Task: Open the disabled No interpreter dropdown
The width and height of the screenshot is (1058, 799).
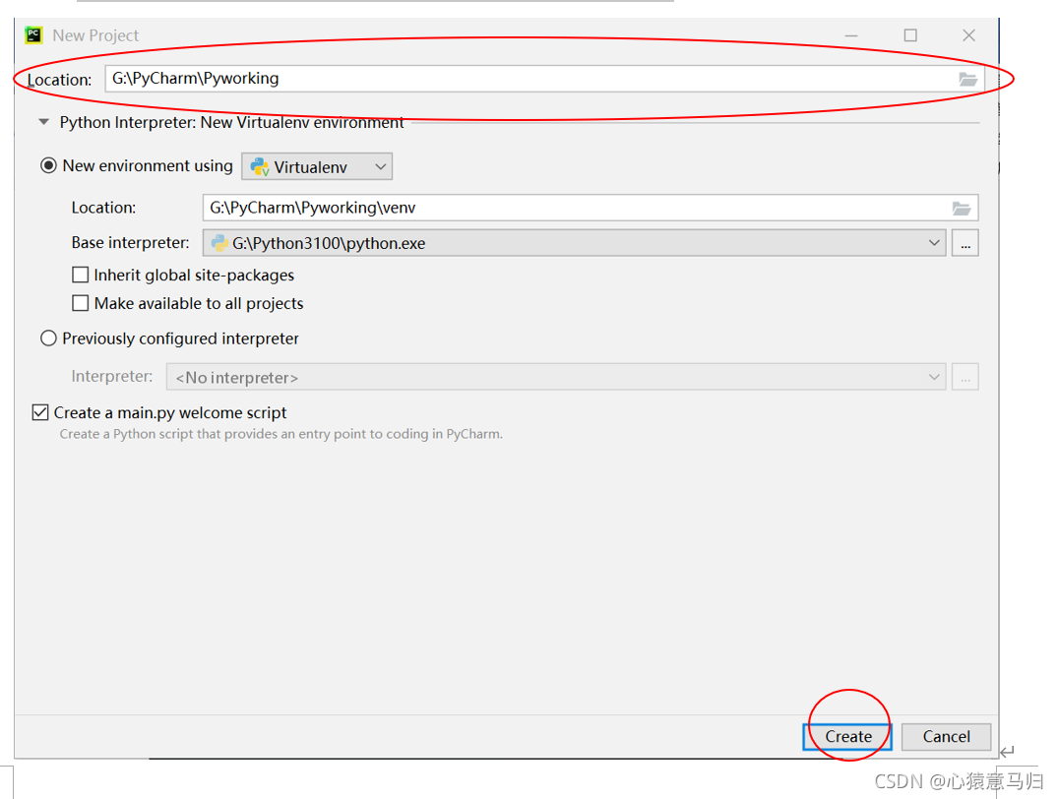Action: [x=556, y=377]
